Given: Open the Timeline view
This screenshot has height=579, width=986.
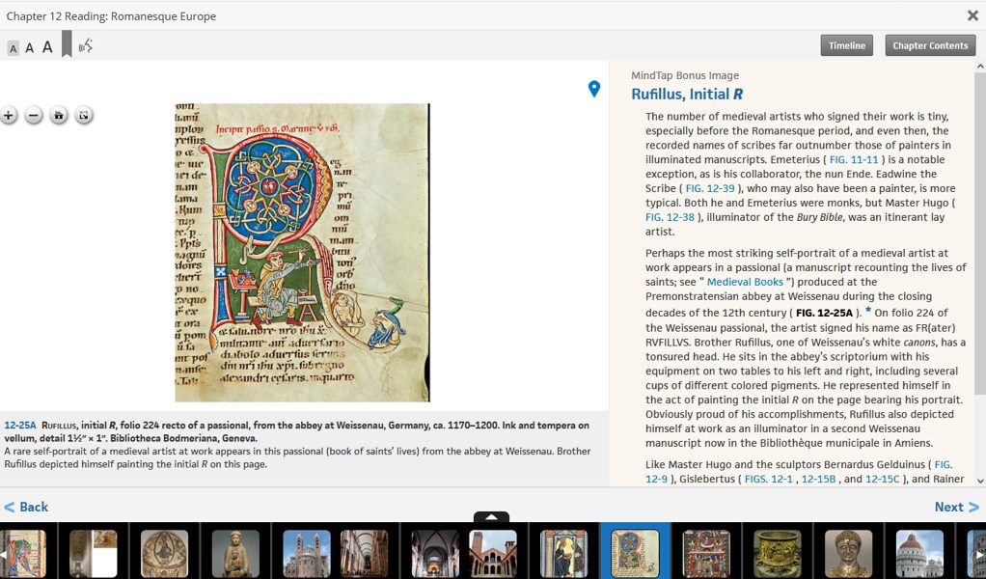Looking at the screenshot, I should click(x=846, y=45).
